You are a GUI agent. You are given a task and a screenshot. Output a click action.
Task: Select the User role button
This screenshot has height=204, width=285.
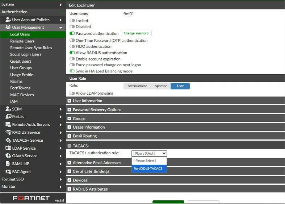pyautogui.click(x=180, y=86)
